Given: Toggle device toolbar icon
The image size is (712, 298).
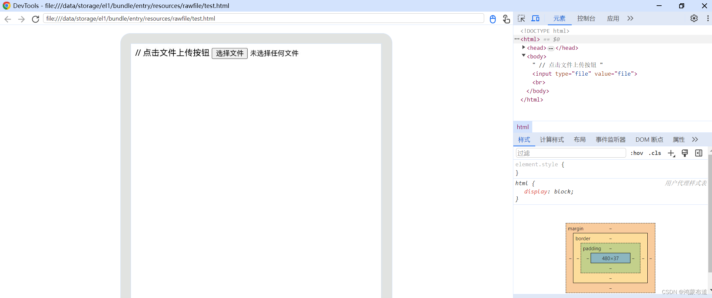Looking at the screenshot, I should [536, 19].
